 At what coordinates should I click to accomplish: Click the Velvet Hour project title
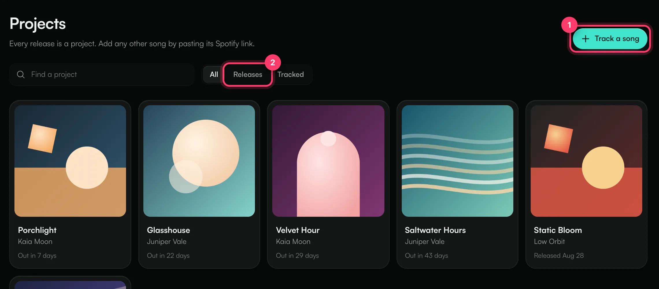[x=298, y=230]
